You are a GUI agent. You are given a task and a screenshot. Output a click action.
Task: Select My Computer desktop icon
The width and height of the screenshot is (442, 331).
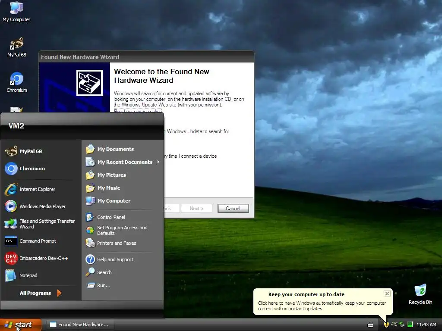(x=16, y=11)
